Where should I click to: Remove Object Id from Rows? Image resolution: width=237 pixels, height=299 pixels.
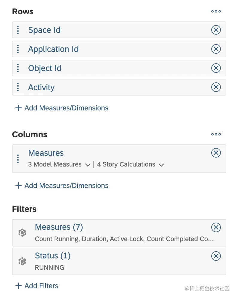click(x=216, y=68)
